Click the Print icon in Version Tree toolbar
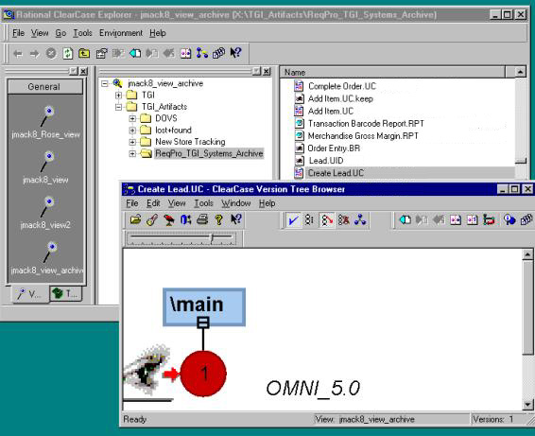The height and width of the screenshot is (436, 535). click(x=202, y=219)
